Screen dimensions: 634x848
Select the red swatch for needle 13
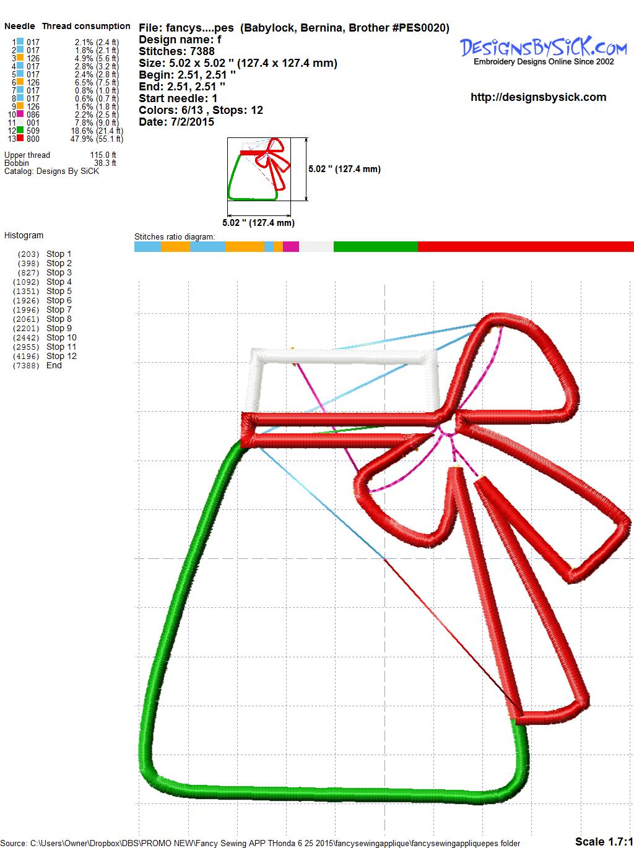coord(20,139)
